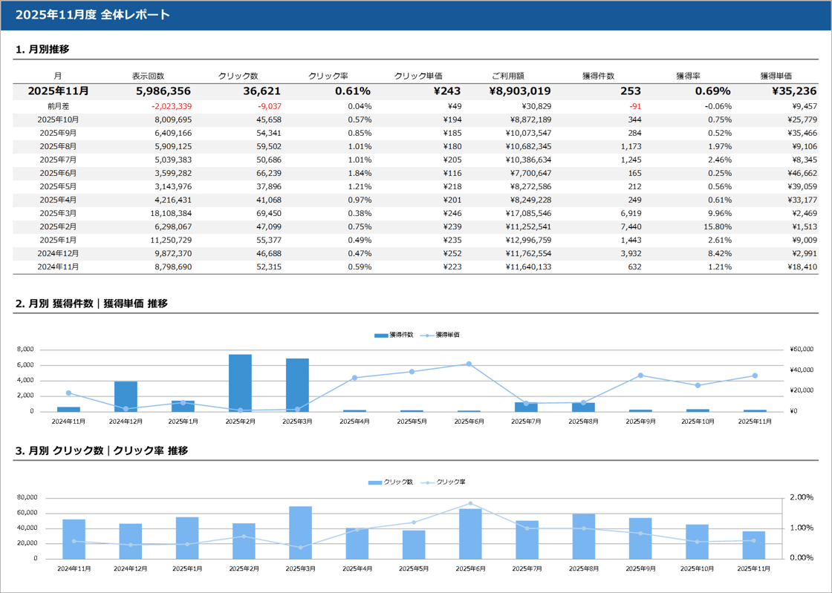Click the heading 1. 月別推移
The height and width of the screenshot is (593, 832).
[42, 49]
